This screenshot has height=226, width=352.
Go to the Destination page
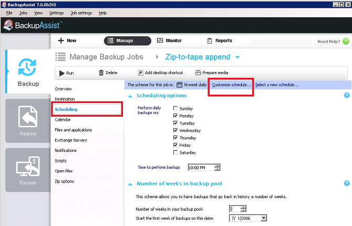pyautogui.click(x=65, y=99)
